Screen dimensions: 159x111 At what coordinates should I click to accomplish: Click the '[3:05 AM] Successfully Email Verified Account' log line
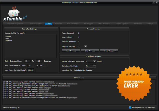point(29,82)
